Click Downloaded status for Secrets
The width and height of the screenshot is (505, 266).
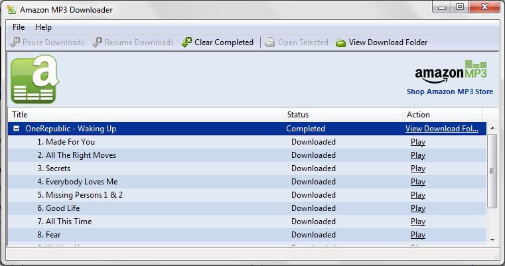[313, 168]
